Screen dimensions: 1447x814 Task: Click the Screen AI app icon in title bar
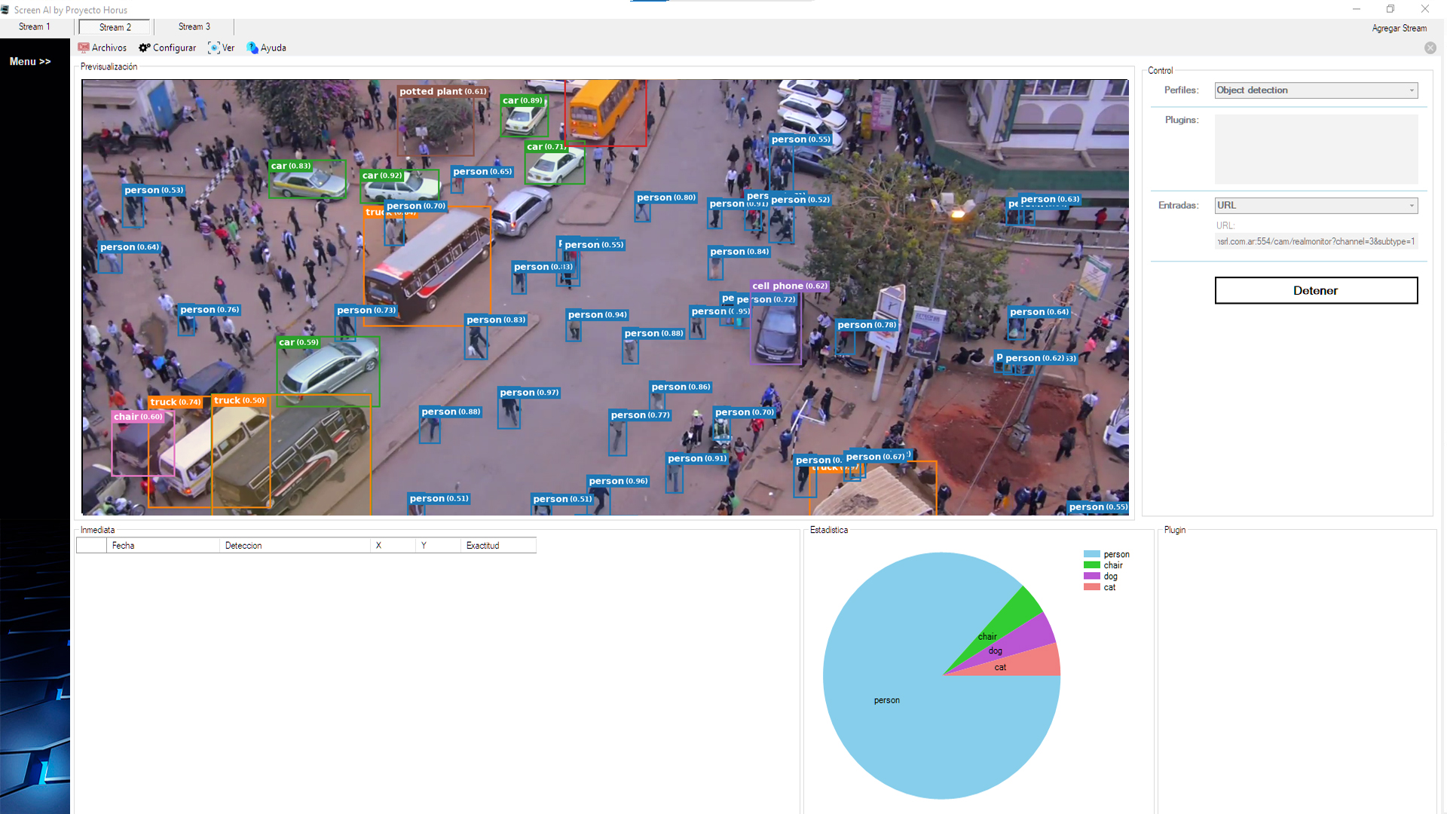coord(6,10)
